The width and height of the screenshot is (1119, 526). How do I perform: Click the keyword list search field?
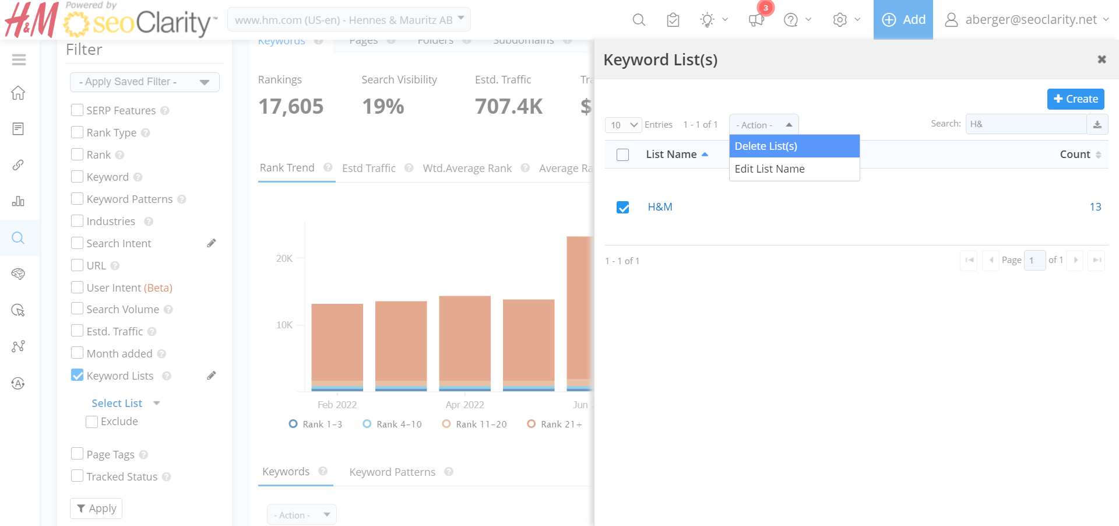coord(1026,124)
